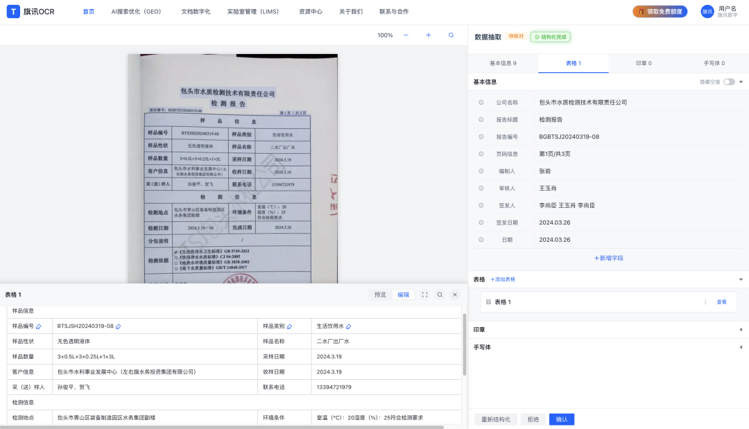Image resolution: width=749 pixels, height=429 pixels.
Task: Click the 新增字段 link
Action: 608,258
